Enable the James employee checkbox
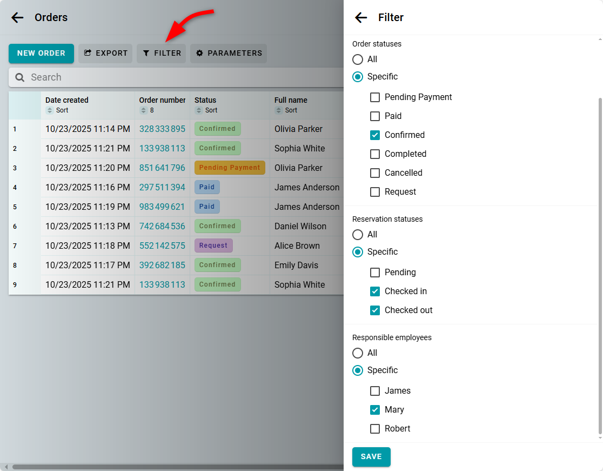Screen dimensions: 603x471 click(375, 391)
